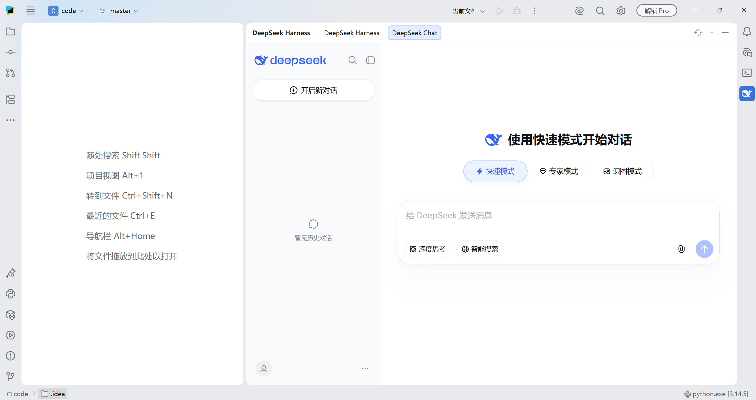Click the 最近的文件 Ctrl+E hint

[121, 216]
